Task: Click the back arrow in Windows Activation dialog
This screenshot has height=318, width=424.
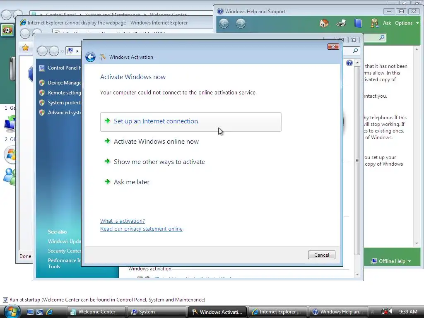Action: [90, 57]
